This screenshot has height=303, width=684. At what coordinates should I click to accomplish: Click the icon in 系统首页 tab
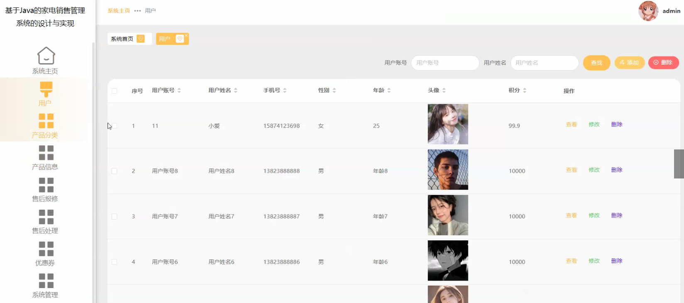(141, 39)
